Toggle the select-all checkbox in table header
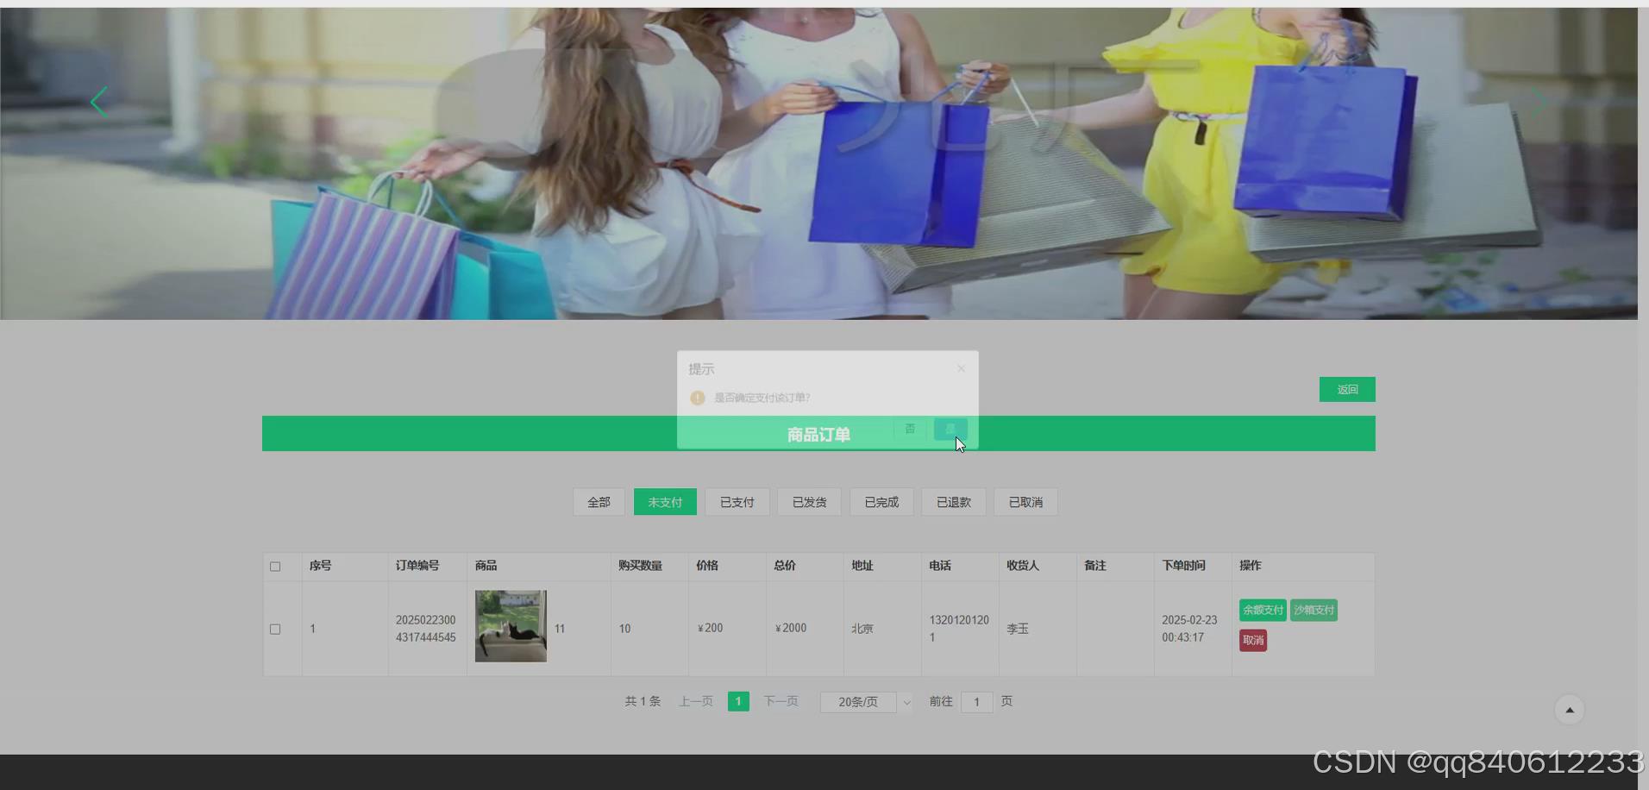Image resolution: width=1649 pixels, height=790 pixels. pyautogui.click(x=275, y=567)
